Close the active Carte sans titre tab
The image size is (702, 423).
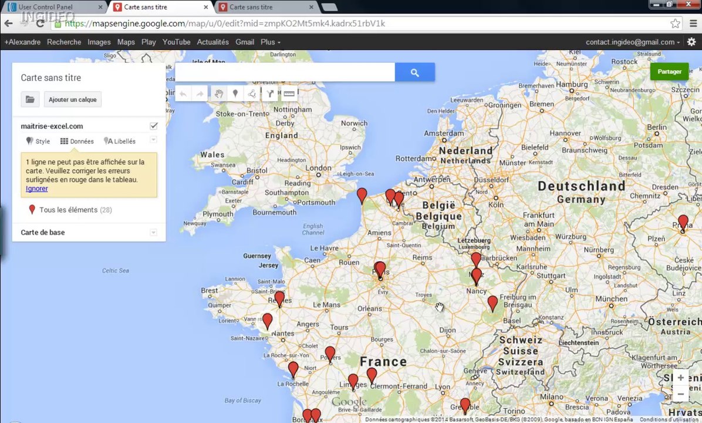pyautogui.click(x=206, y=7)
